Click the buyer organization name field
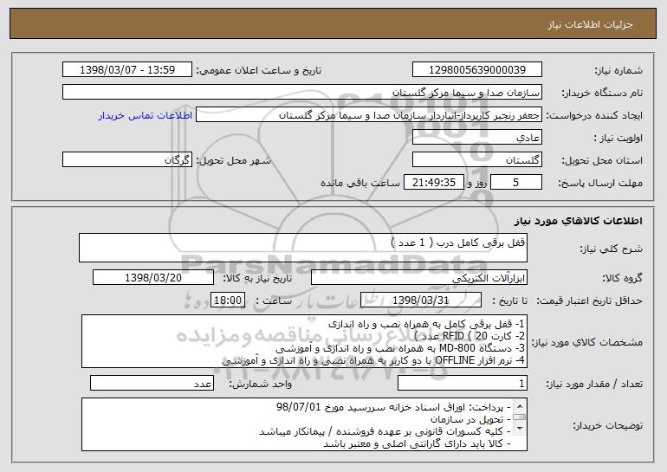This screenshot has height=472, width=667. [x=302, y=93]
